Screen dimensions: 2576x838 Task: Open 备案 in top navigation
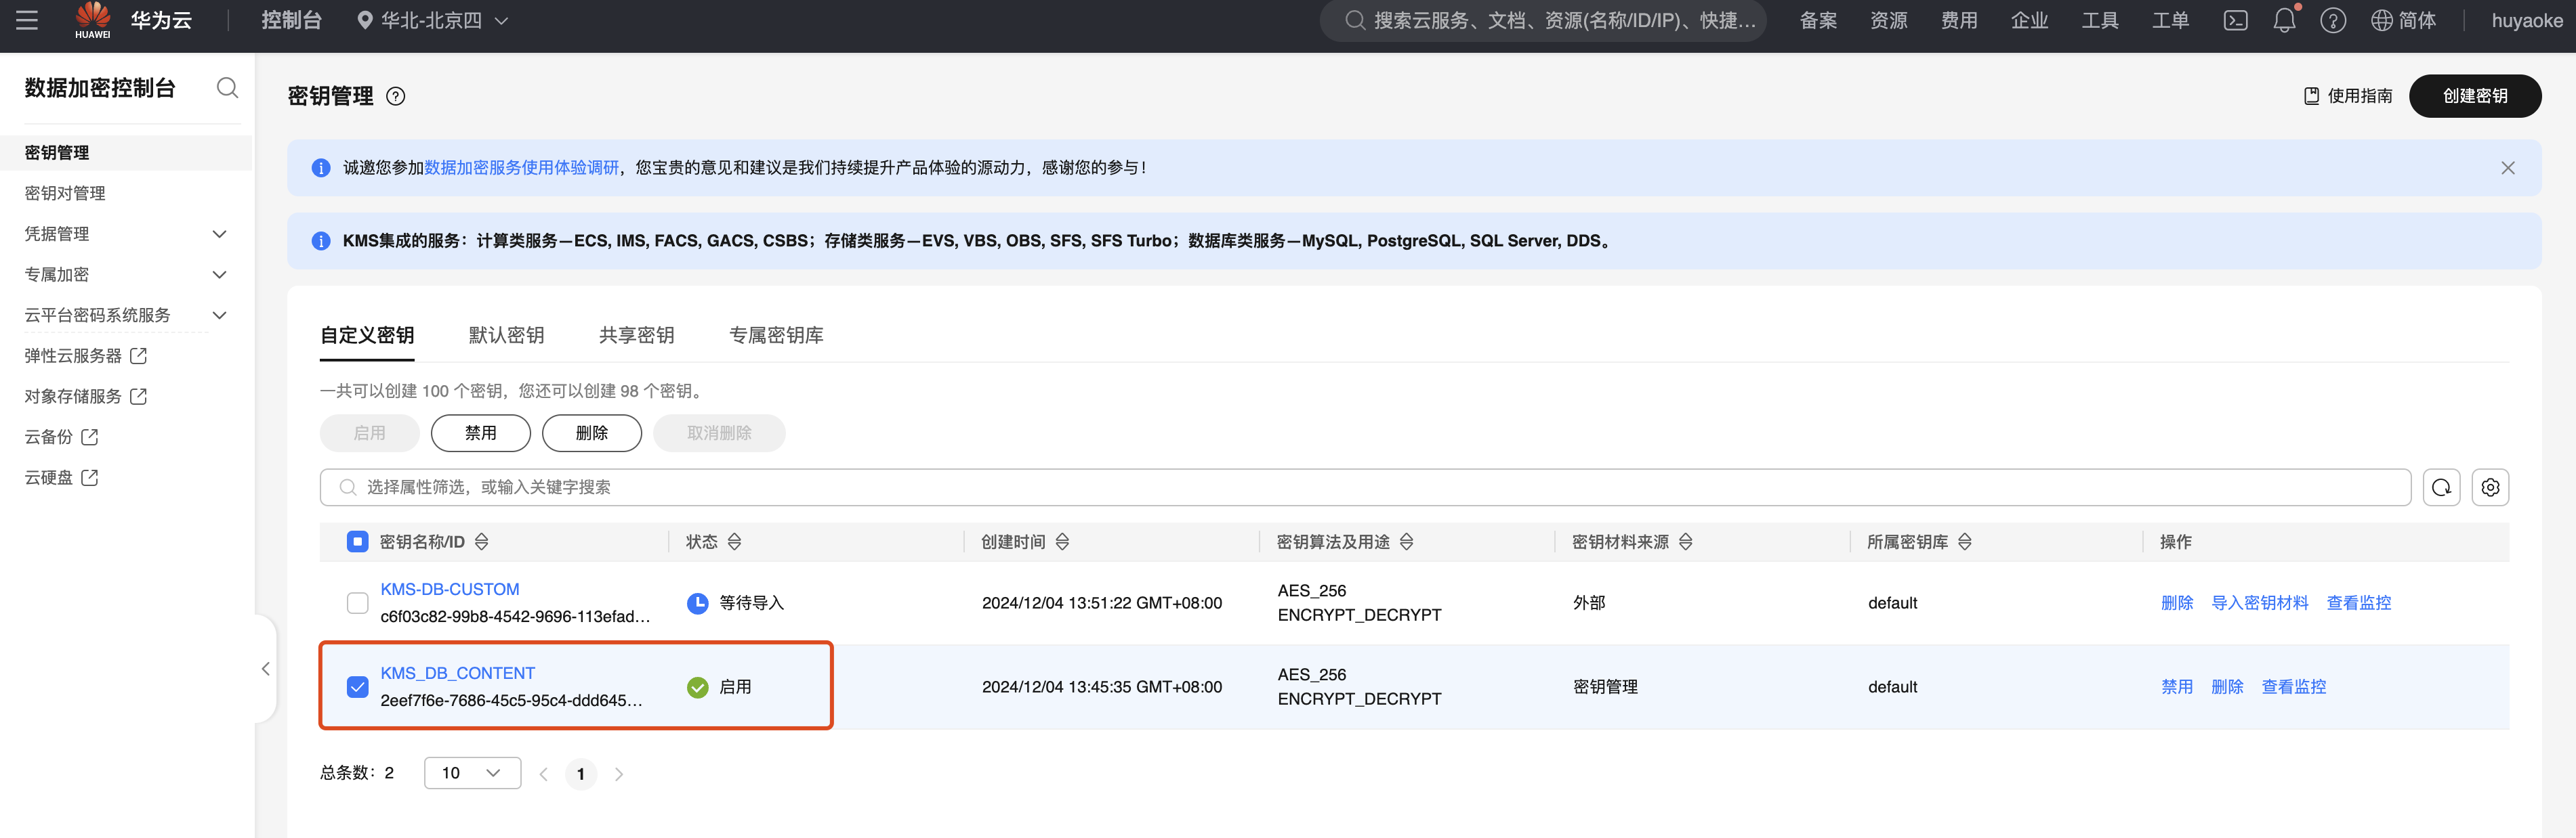[x=1818, y=20]
